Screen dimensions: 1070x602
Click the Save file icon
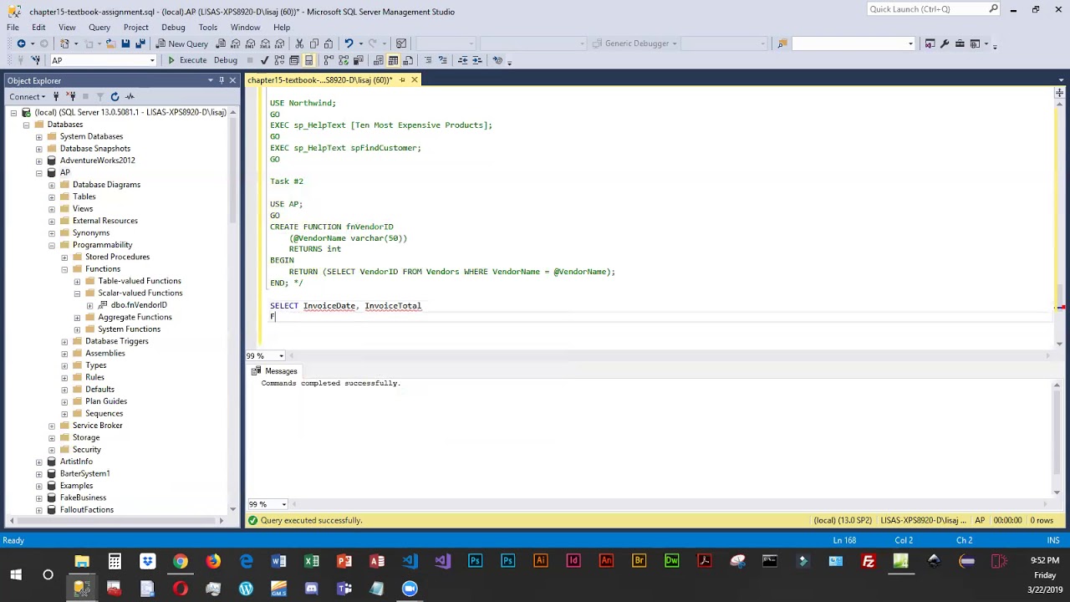125,43
